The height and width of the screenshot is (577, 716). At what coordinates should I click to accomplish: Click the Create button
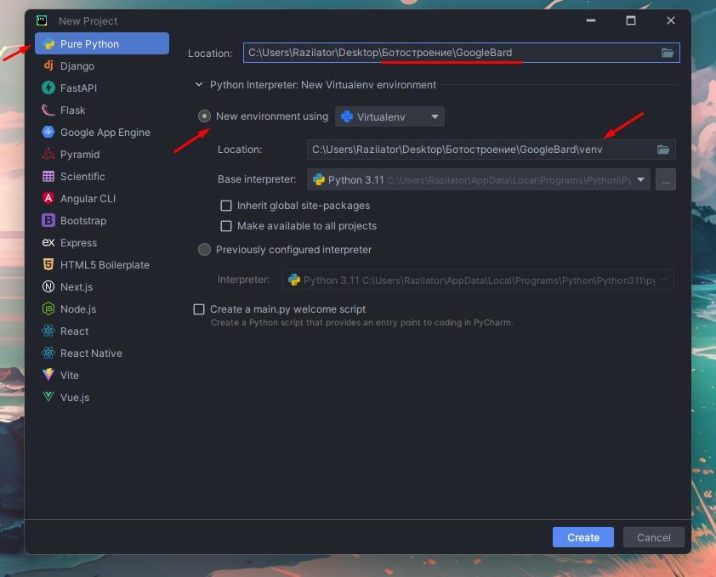(x=583, y=537)
